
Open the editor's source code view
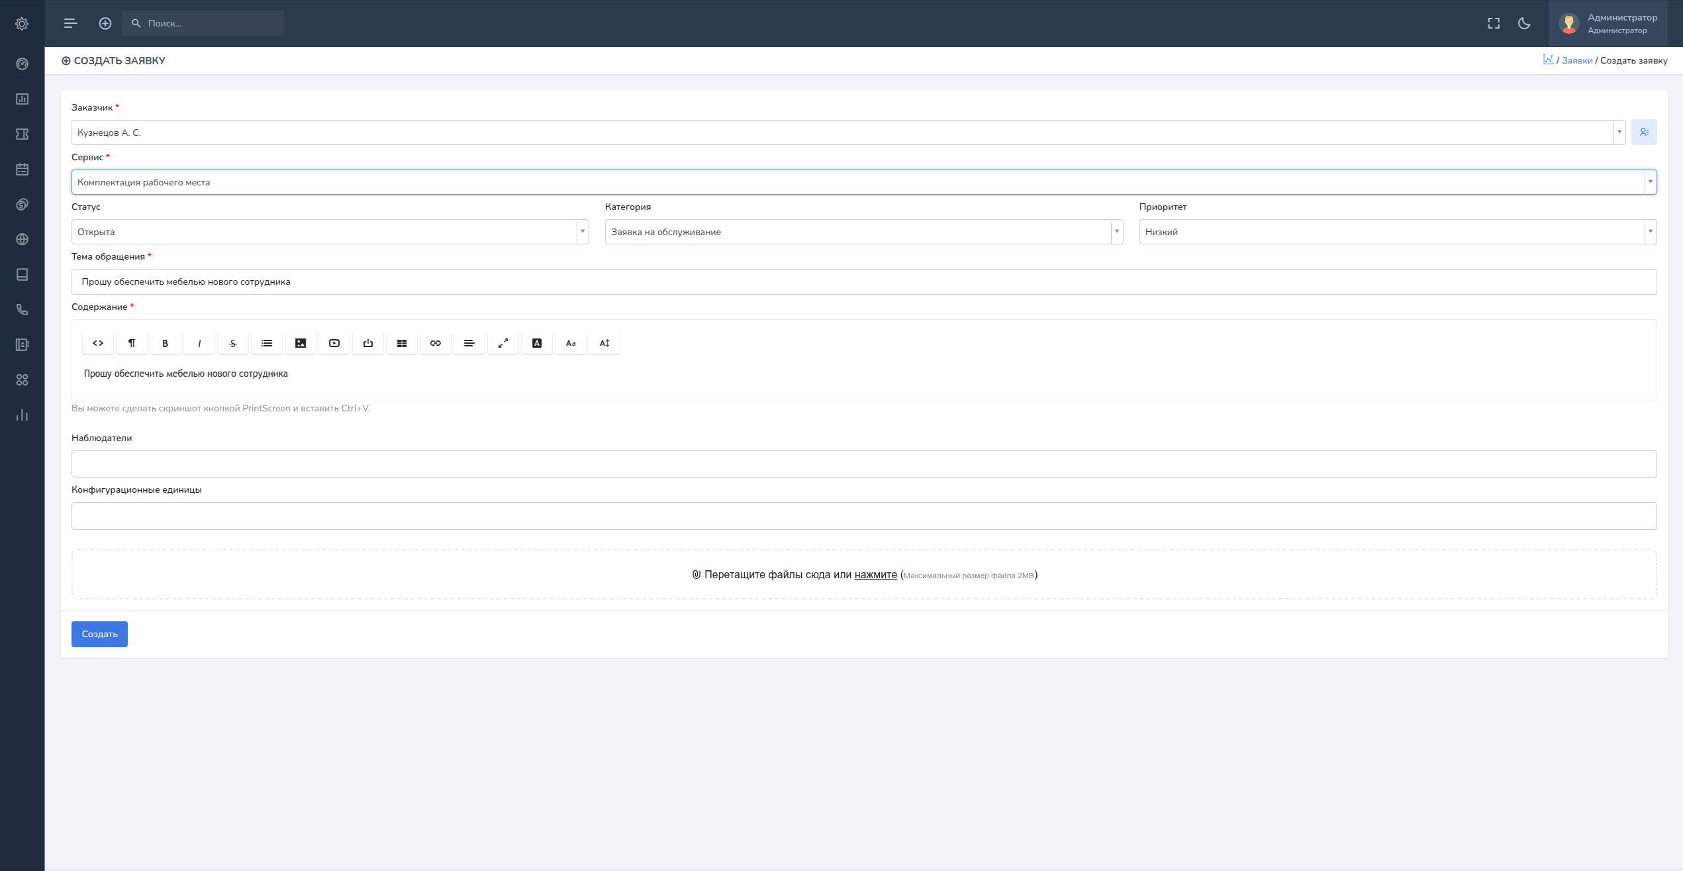(97, 343)
